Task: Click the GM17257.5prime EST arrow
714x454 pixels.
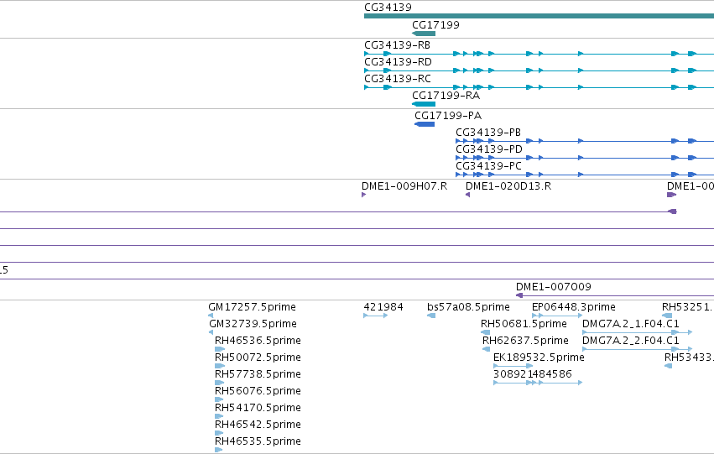Action: pyautogui.click(x=211, y=316)
